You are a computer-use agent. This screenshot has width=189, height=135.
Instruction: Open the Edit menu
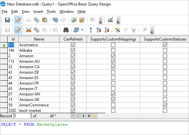[x=14, y=12]
